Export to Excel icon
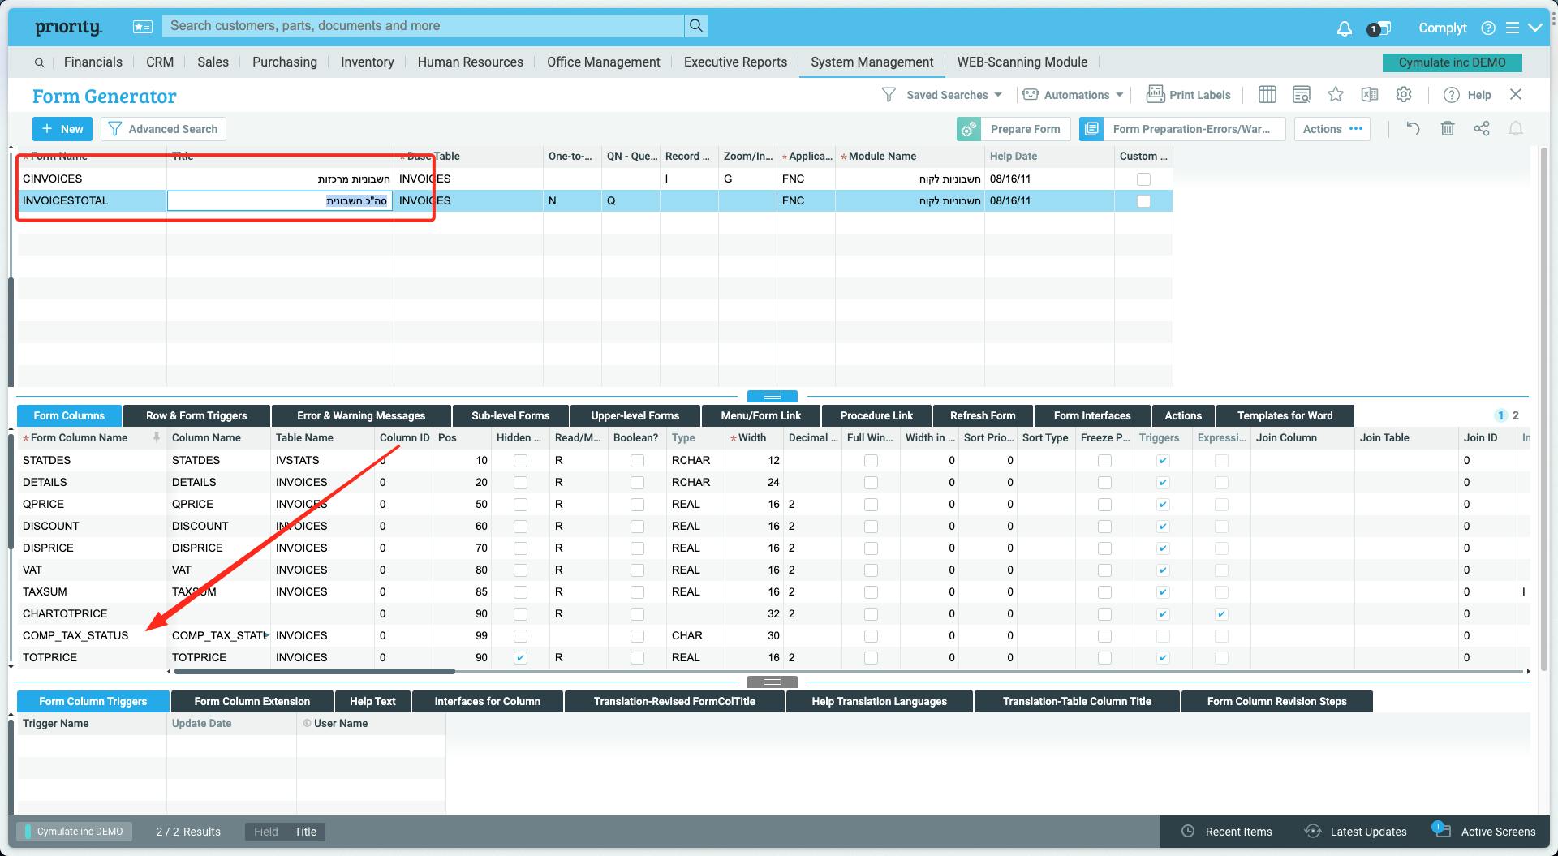 click(1370, 95)
